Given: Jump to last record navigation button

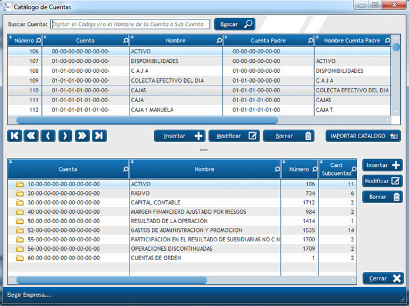Looking at the screenshot, I should [x=99, y=136].
